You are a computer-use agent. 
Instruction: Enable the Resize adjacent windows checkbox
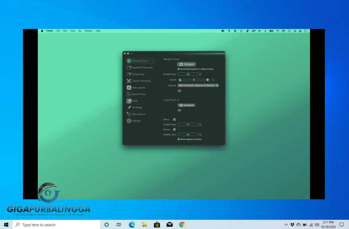click(178, 139)
